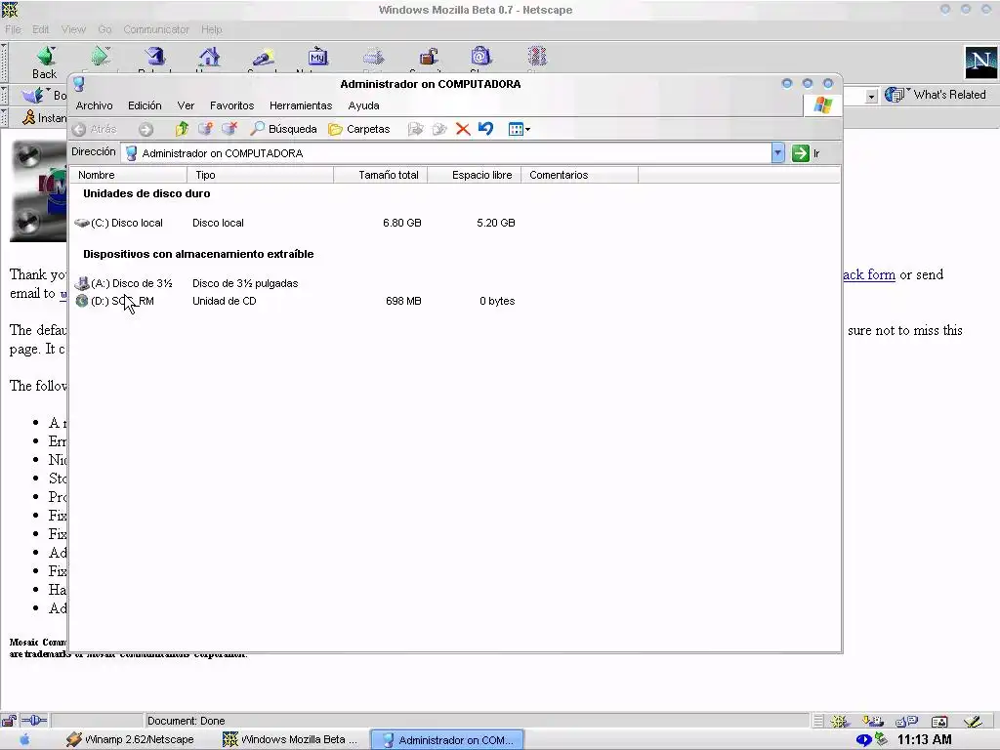Click Netscape's Search toolbar icon

click(263, 59)
